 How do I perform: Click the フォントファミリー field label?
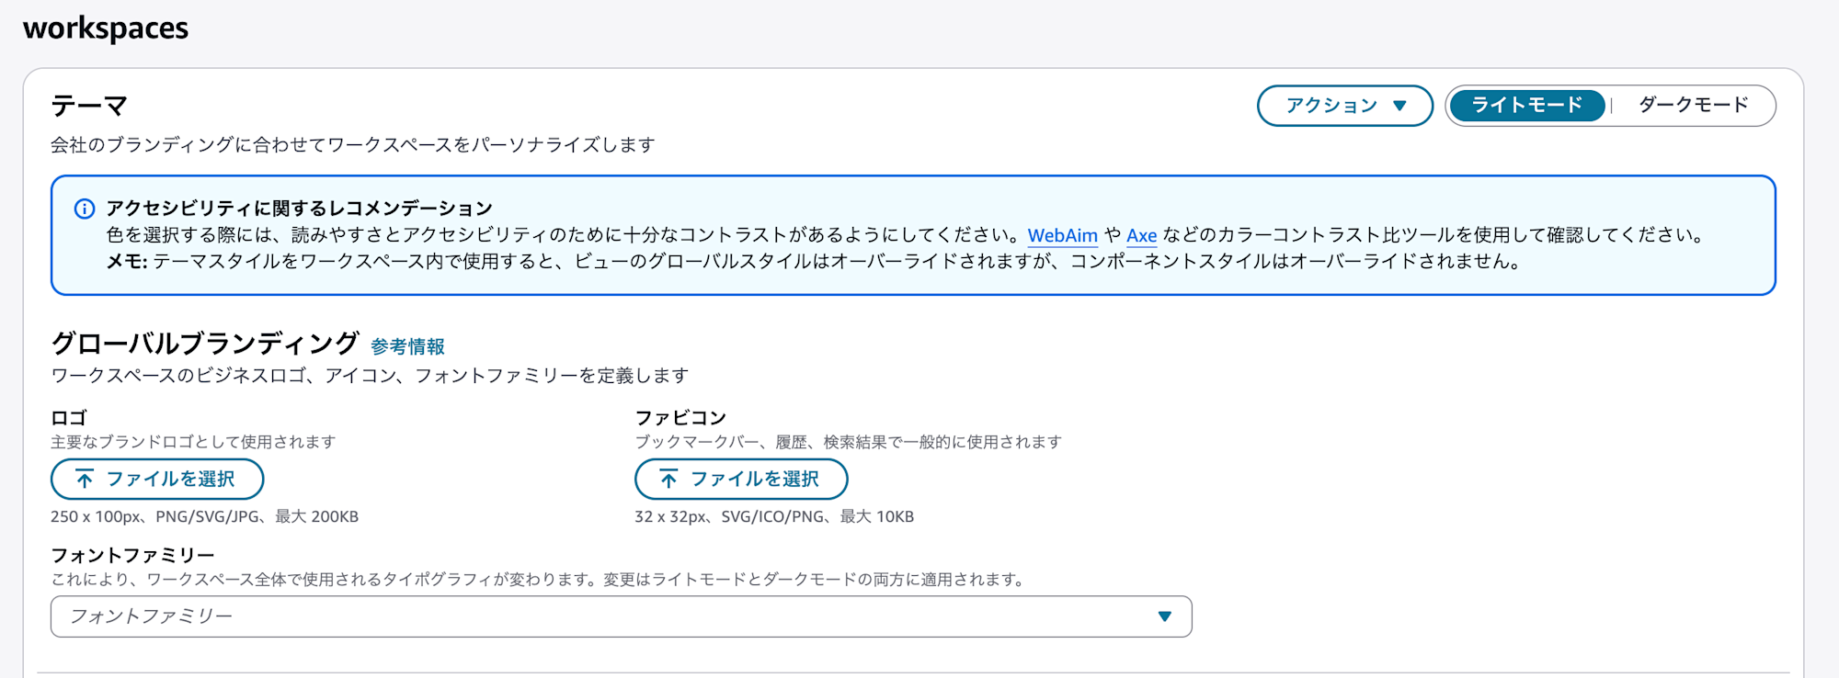(132, 555)
